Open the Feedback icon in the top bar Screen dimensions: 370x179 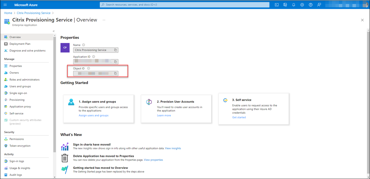(x=319, y=5)
